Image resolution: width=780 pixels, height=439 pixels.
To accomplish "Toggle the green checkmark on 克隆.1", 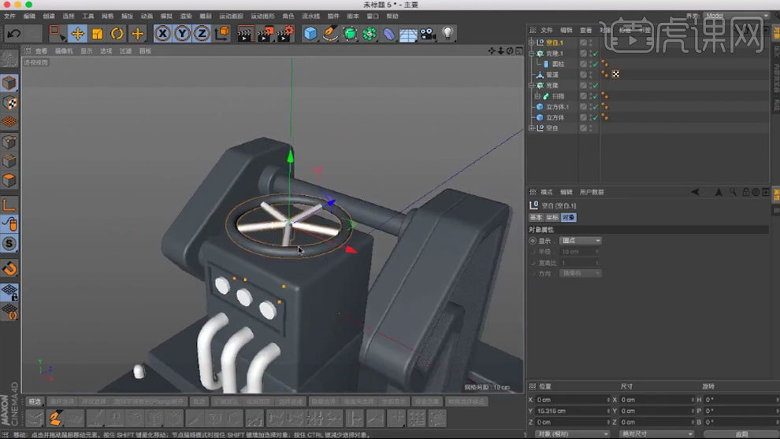I will click(x=595, y=53).
